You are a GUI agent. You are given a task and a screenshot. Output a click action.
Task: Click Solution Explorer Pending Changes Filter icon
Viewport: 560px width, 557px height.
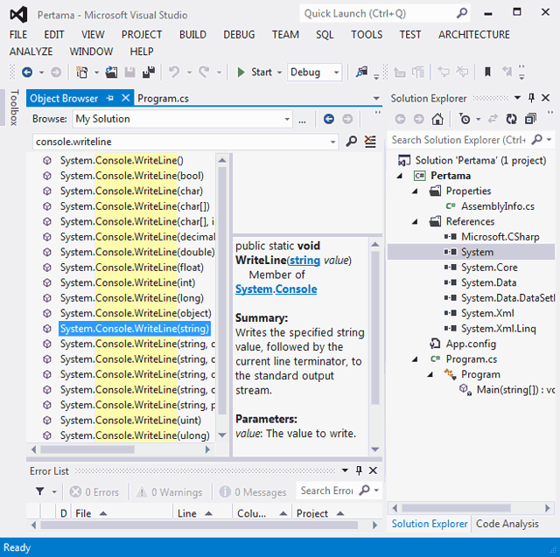click(465, 119)
